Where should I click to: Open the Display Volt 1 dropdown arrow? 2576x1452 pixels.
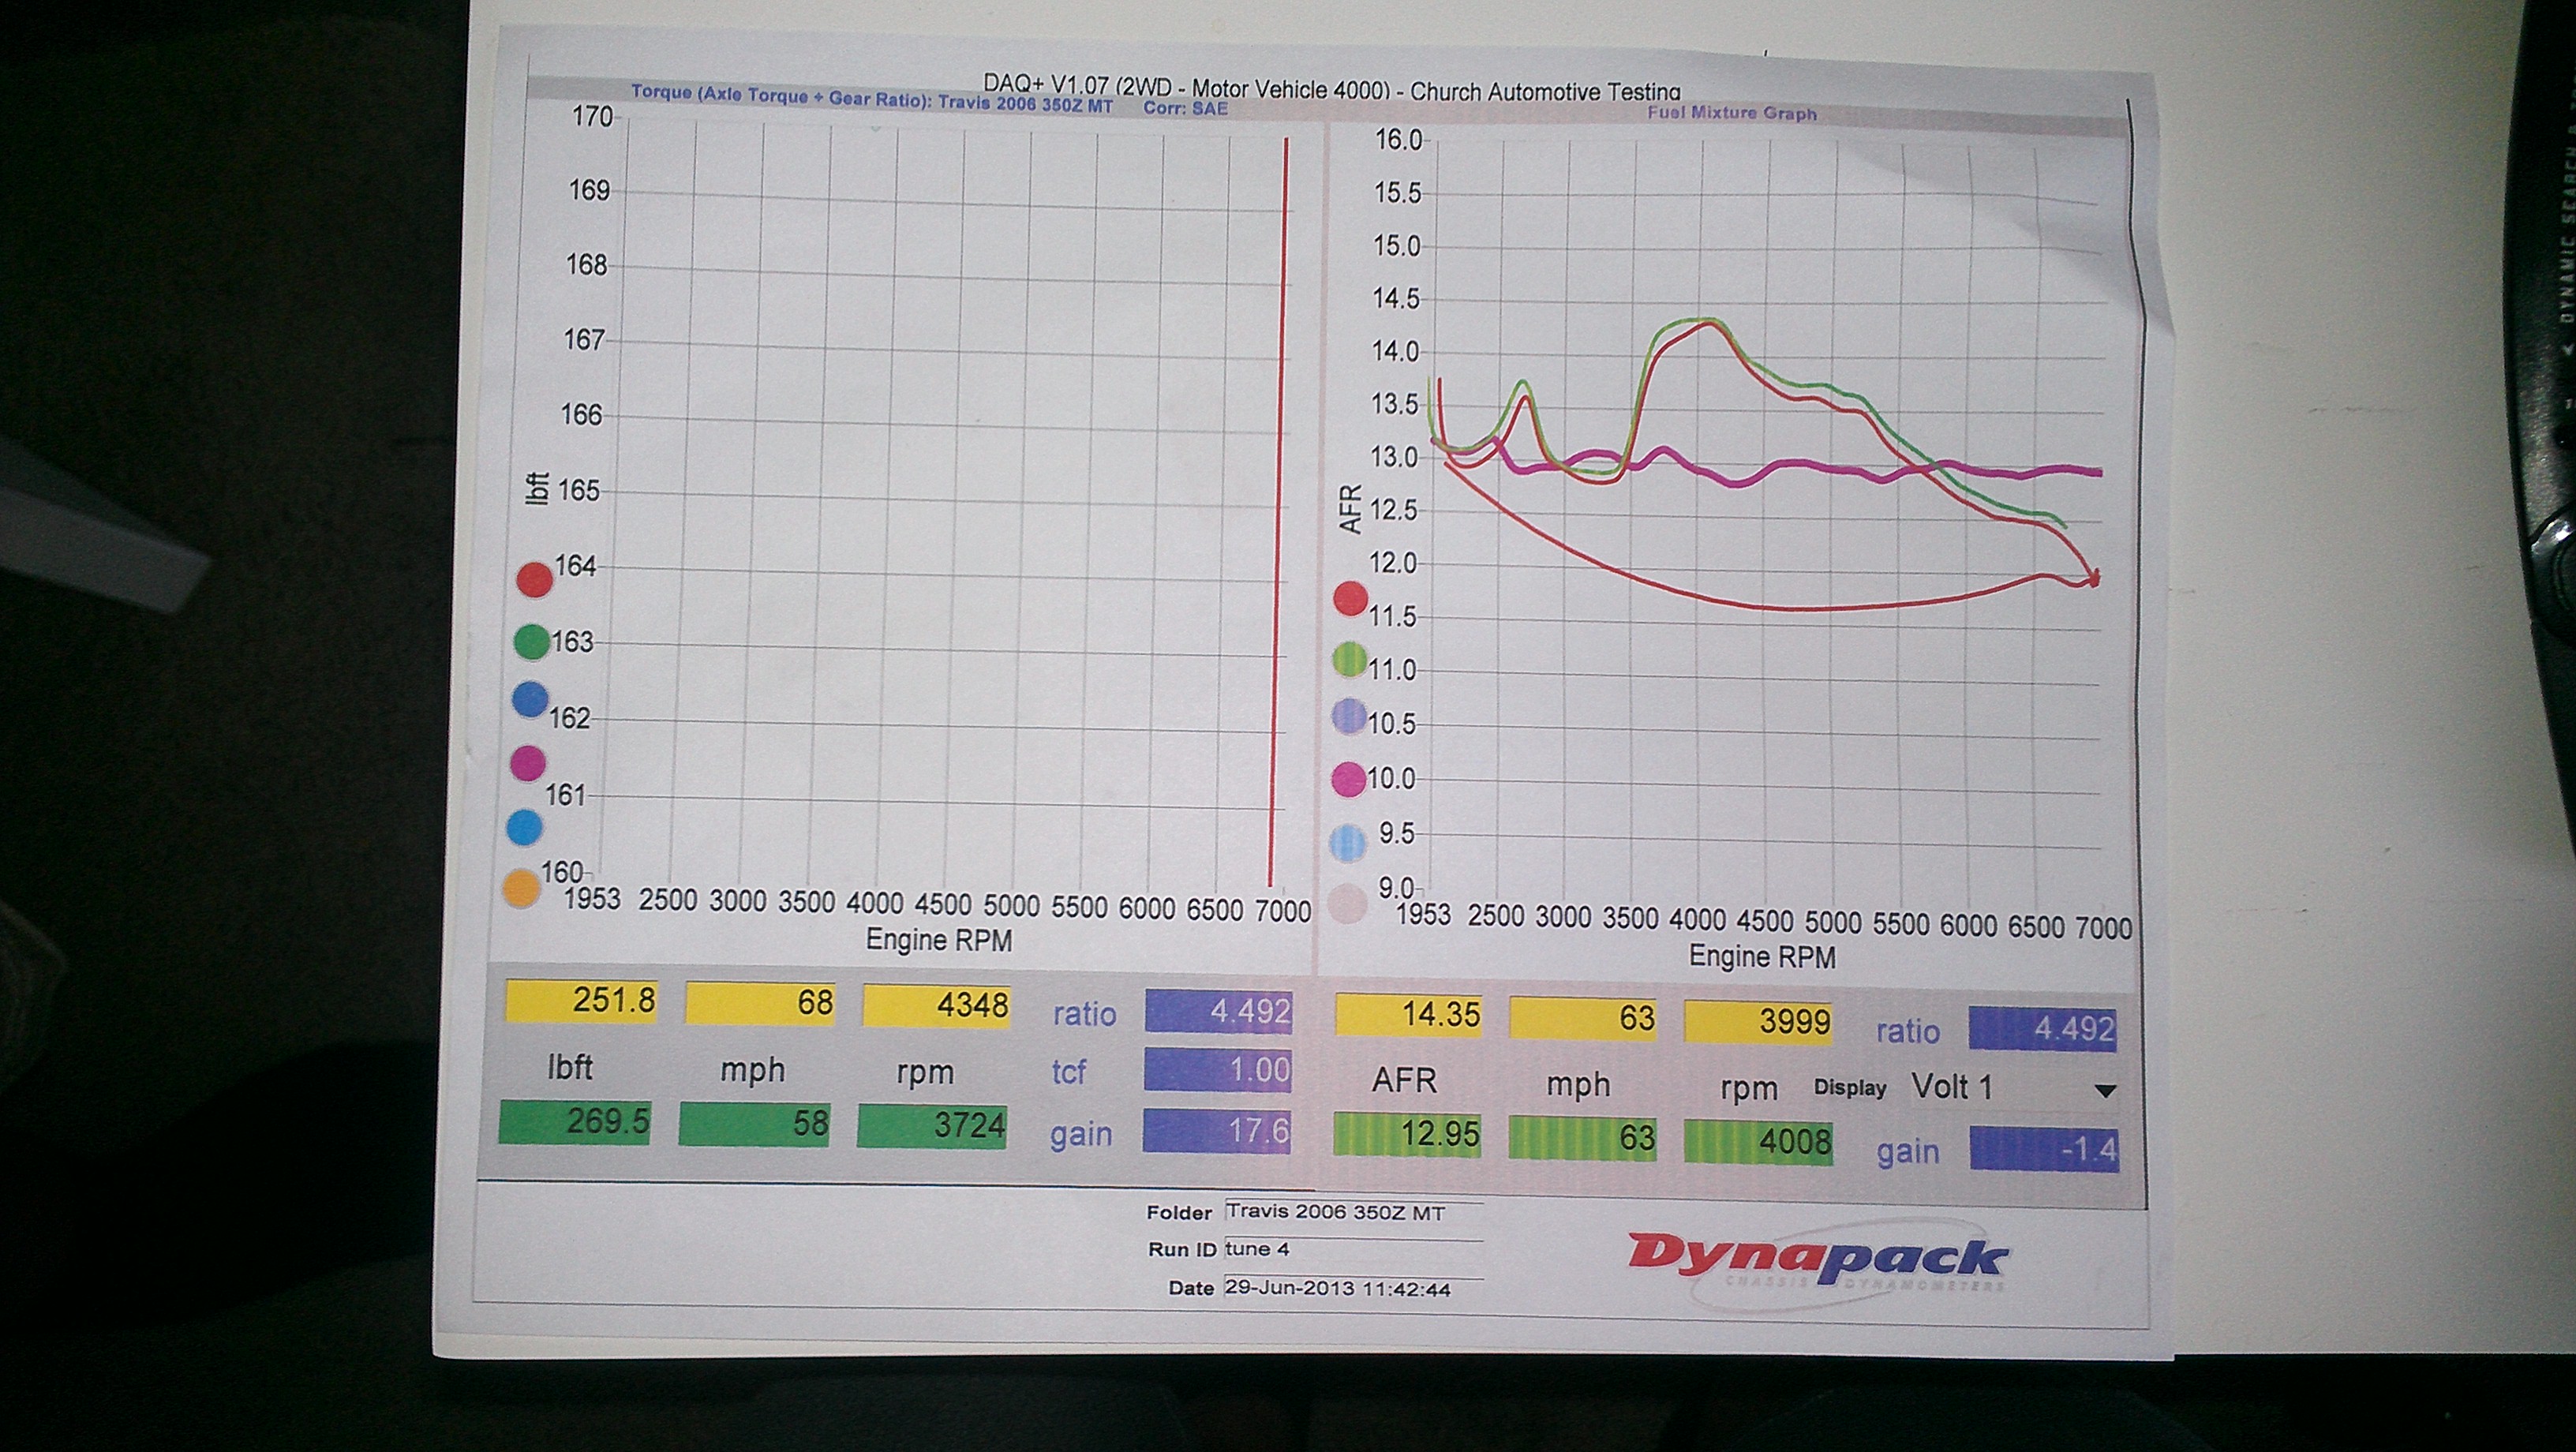[2104, 1091]
